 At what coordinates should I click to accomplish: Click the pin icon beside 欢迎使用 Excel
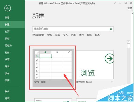pos(112,82)
